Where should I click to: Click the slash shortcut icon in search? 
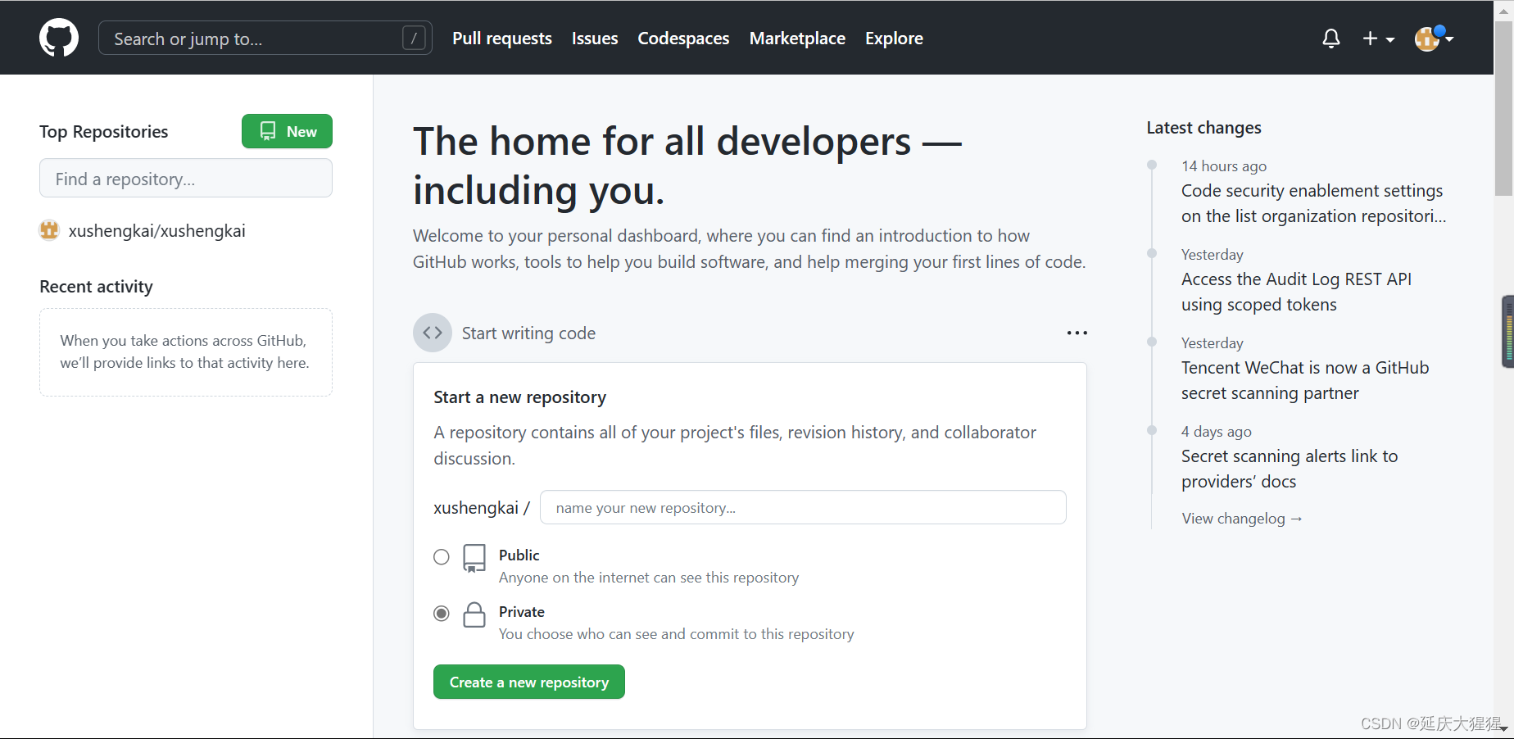click(x=415, y=38)
